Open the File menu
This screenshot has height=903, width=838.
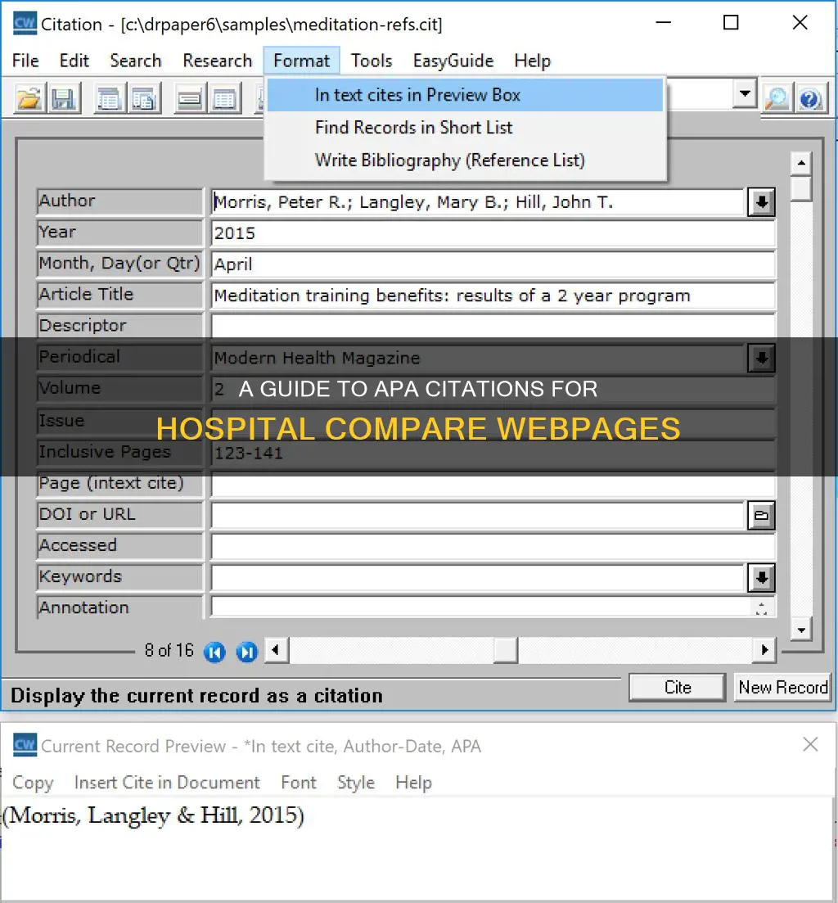[x=25, y=61]
